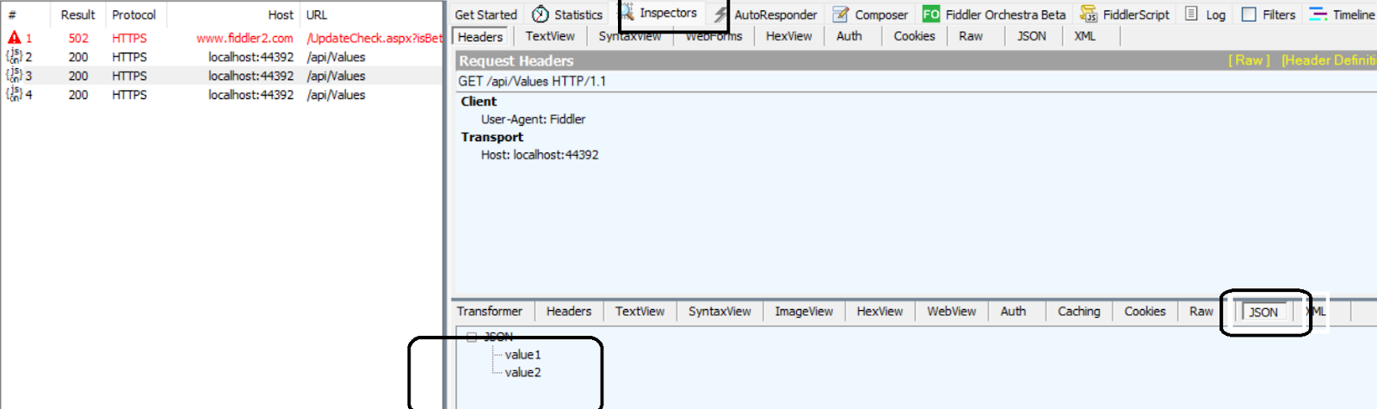This screenshot has height=409, width=1377.
Task: Click the [Raw] link in Request Headers bar
Action: coord(1249,60)
